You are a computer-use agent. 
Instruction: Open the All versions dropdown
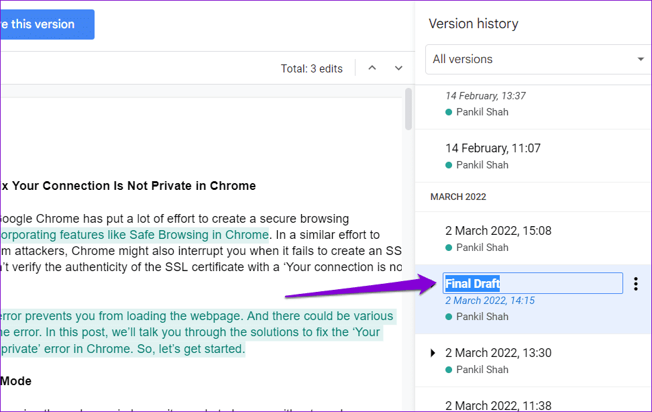[539, 59]
